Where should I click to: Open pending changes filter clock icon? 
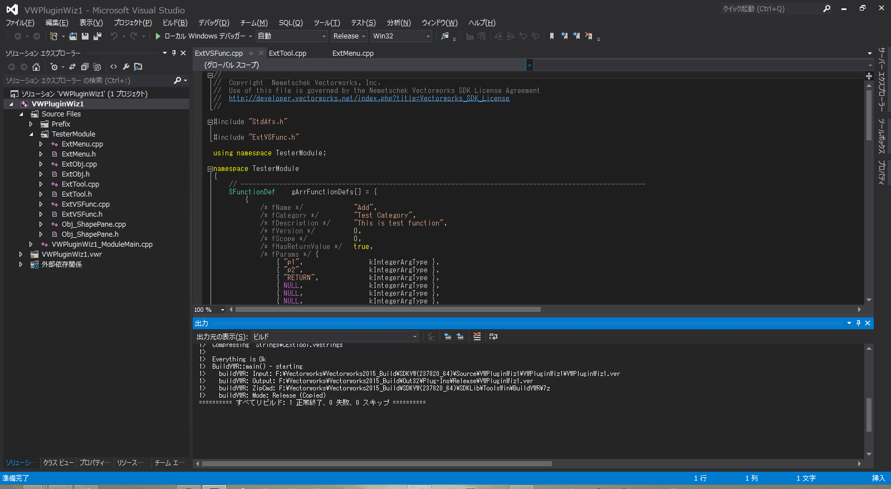54,67
